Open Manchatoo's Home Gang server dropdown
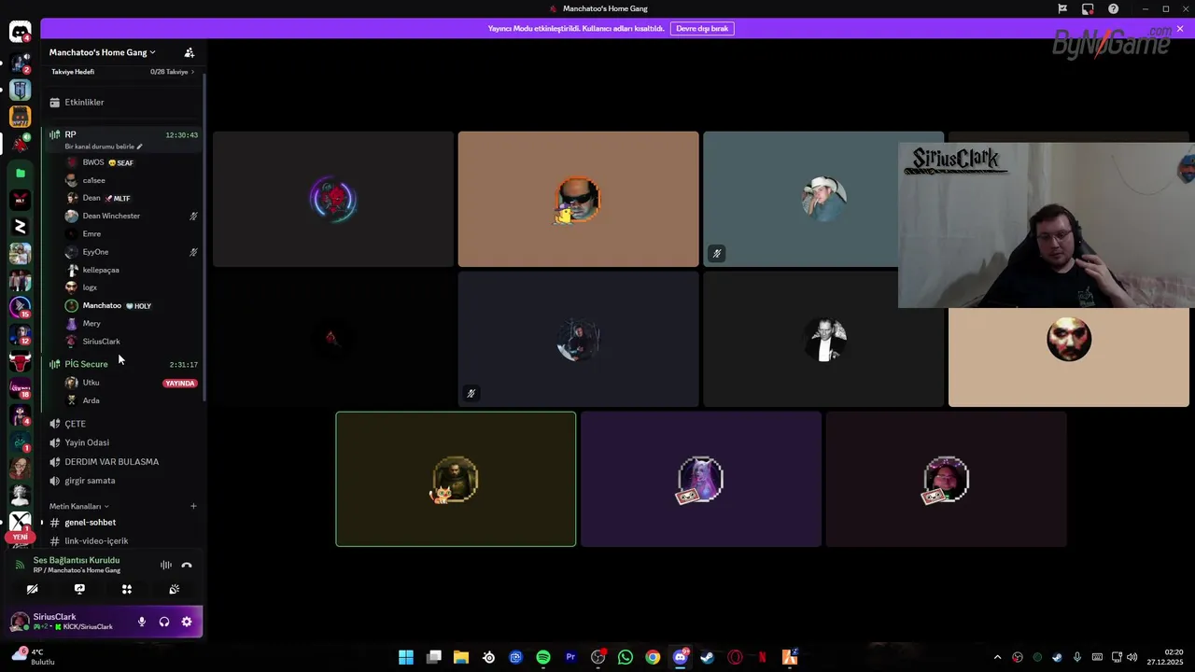 103,52
